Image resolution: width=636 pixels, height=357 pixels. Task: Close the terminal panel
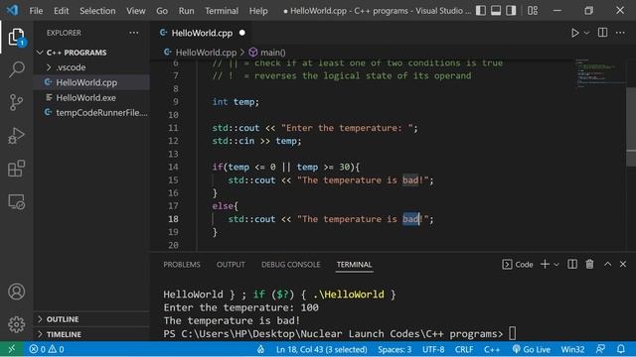point(623,265)
